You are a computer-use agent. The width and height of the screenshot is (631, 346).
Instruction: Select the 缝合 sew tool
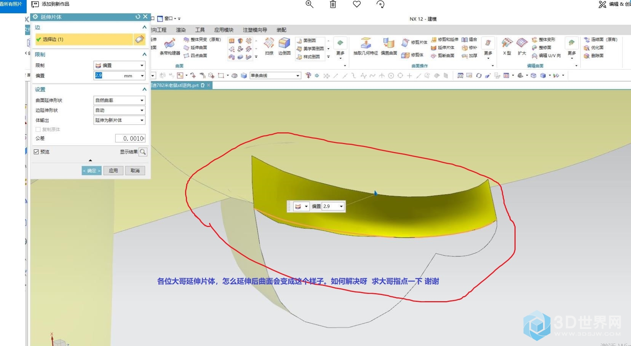click(x=469, y=40)
